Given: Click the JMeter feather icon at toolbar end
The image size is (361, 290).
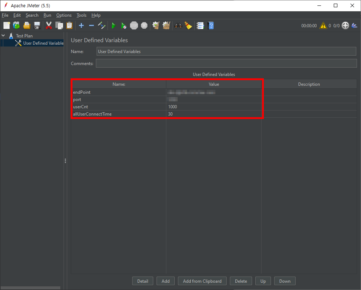Looking at the screenshot, I should 354,25.
